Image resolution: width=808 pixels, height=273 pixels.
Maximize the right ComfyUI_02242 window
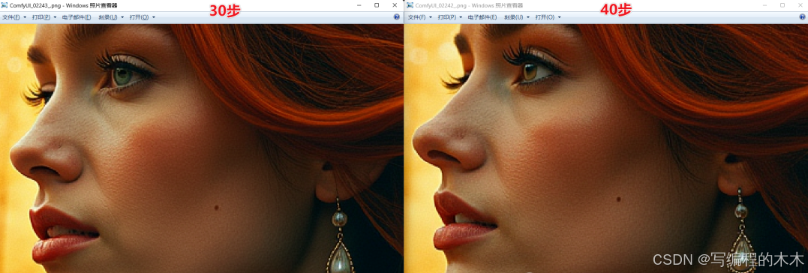[x=782, y=5]
